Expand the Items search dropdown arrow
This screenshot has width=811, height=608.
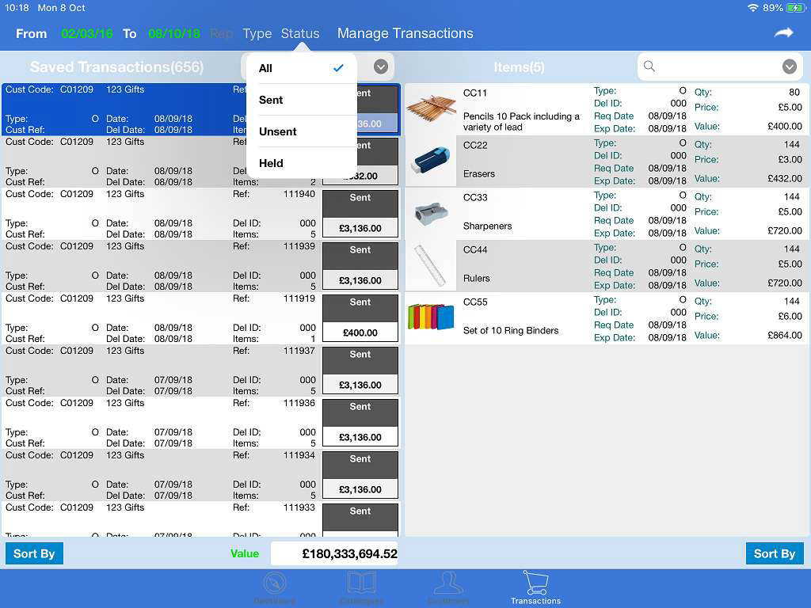[x=790, y=67]
